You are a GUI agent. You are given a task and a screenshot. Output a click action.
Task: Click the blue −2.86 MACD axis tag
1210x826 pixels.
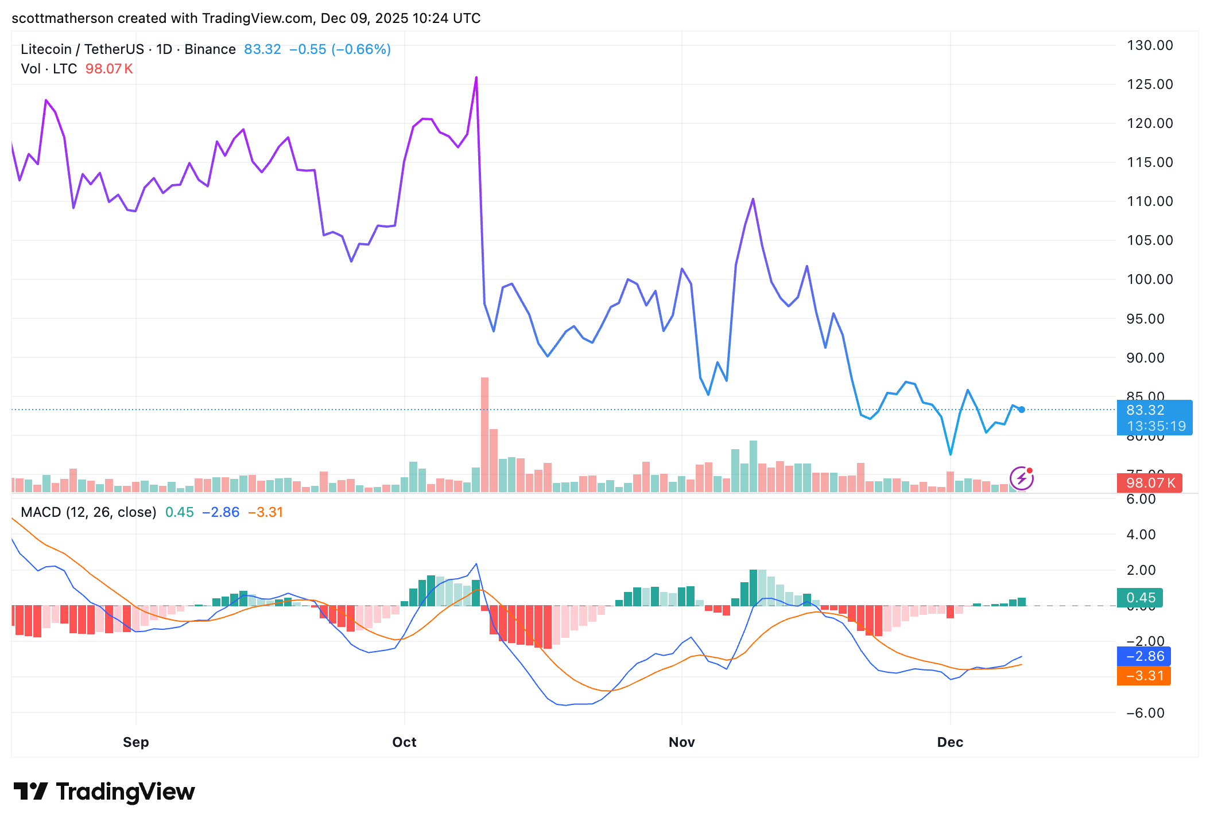[x=1143, y=656]
